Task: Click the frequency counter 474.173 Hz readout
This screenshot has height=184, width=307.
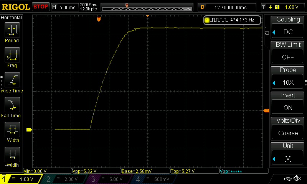Action: (232, 20)
